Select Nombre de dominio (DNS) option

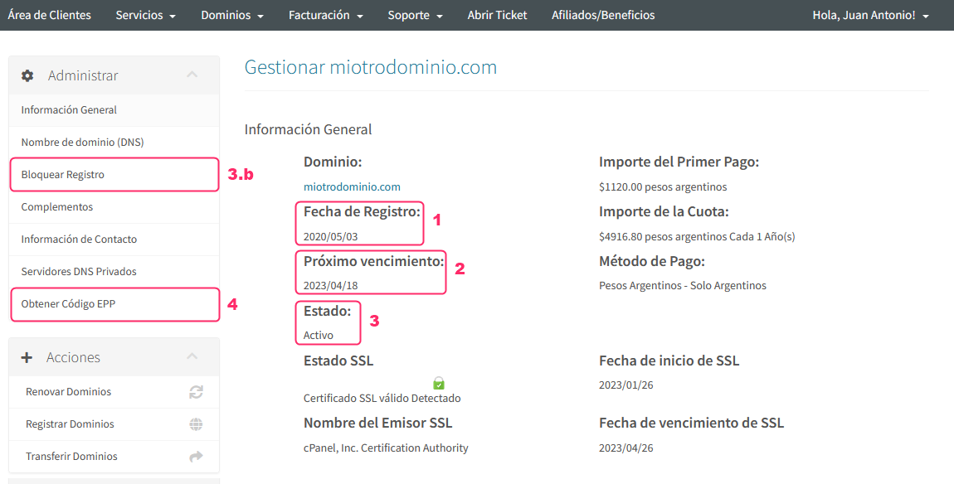(82, 143)
